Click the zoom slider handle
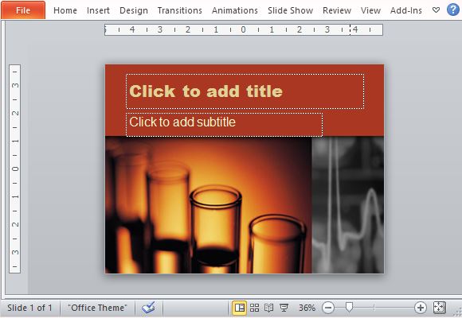The height and width of the screenshot is (318, 462). coord(349,307)
